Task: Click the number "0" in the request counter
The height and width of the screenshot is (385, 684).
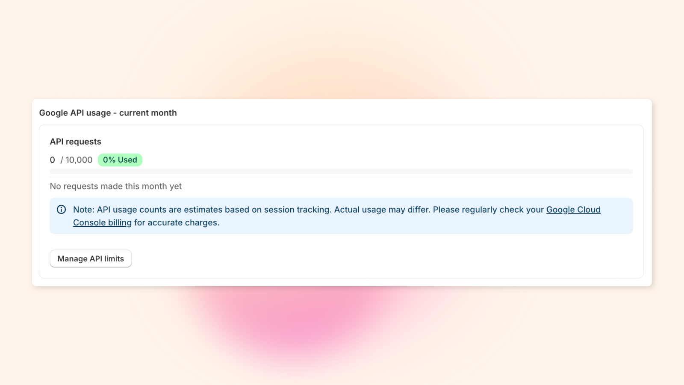Action: click(x=52, y=160)
